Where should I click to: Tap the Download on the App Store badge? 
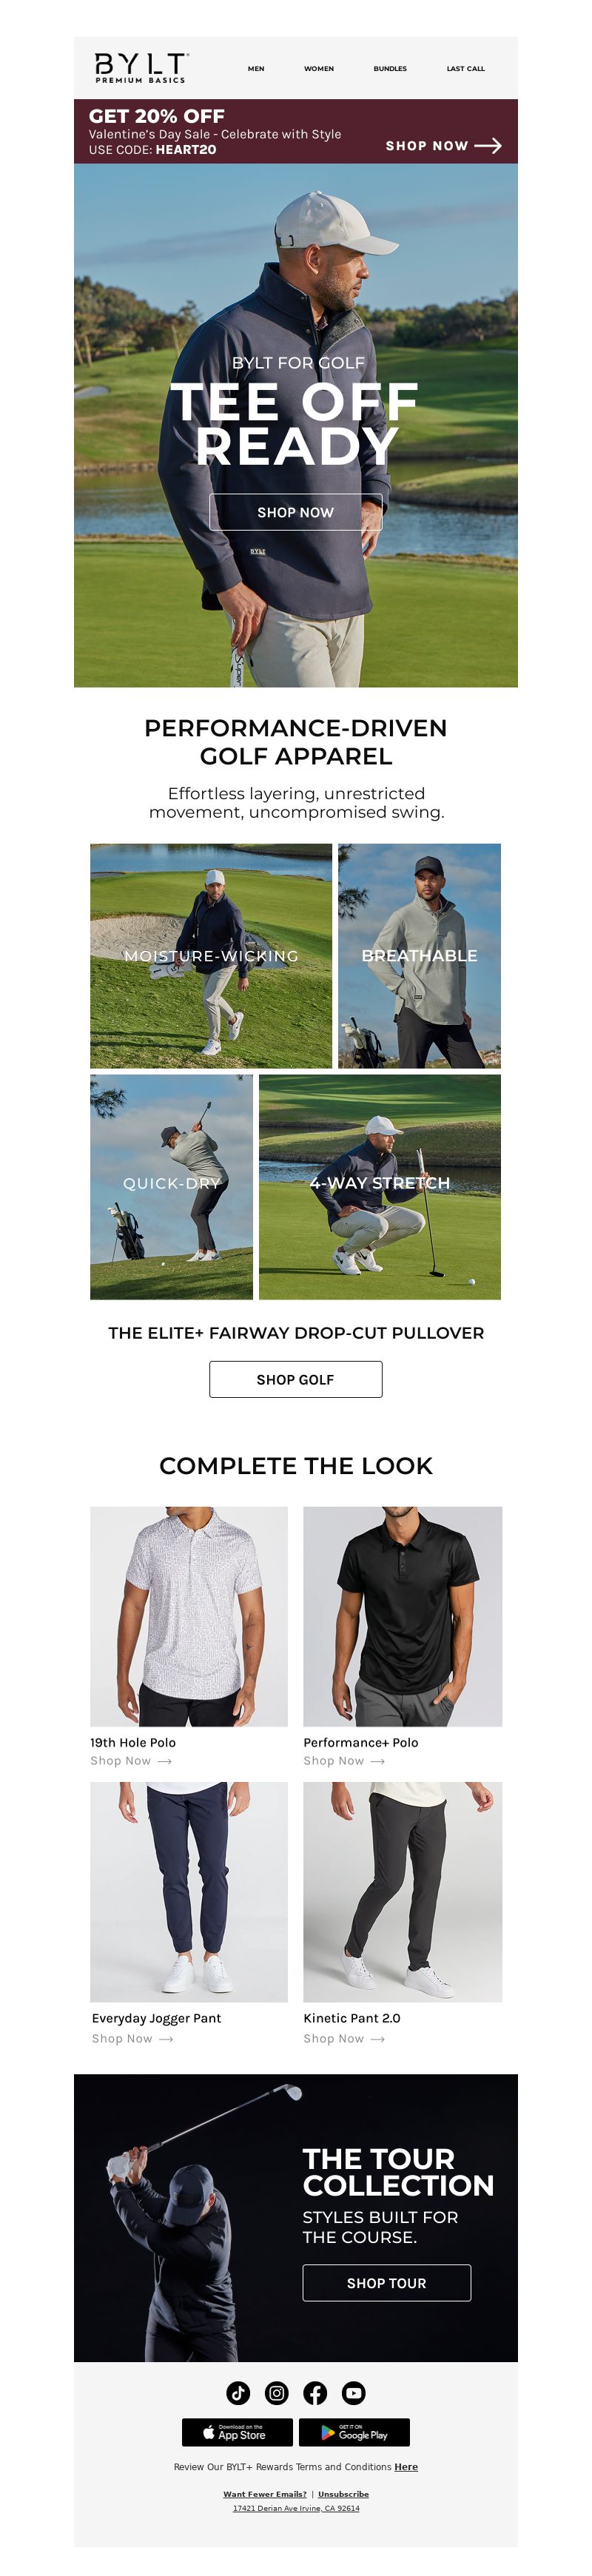click(x=237, y=2432)
